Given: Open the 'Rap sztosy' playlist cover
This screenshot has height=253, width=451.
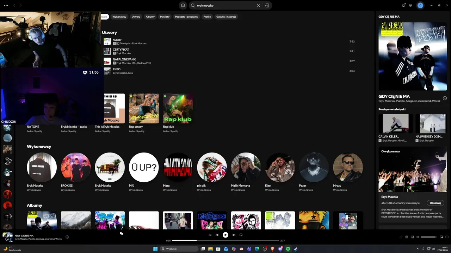Looking at the screenshot, I should point(144,108).
